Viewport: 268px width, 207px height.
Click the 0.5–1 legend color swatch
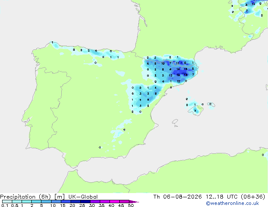coord(17,202)
